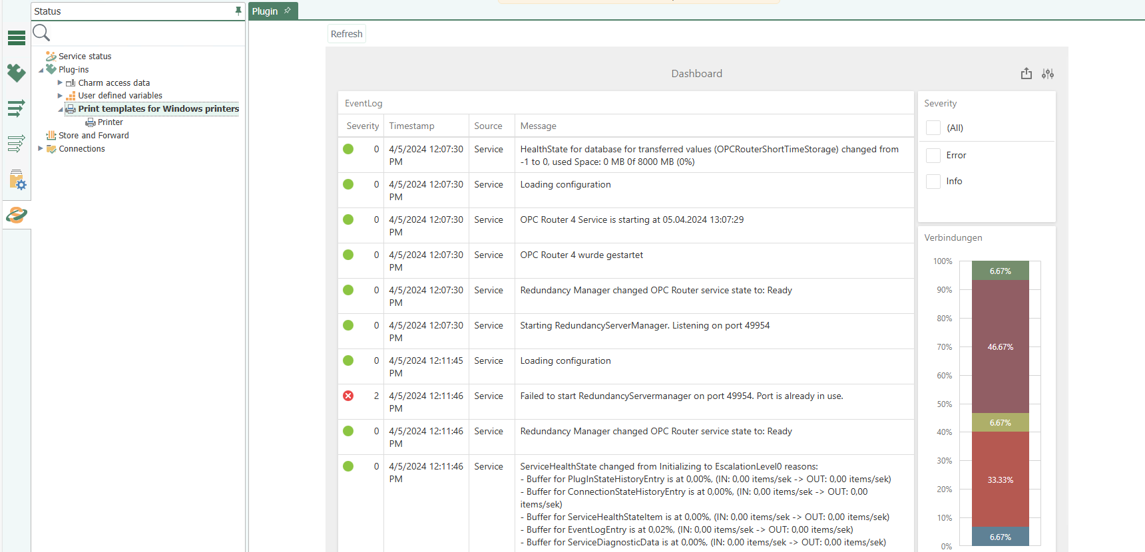Click the Printer child node icon
1145x552 pixels.
91,122
